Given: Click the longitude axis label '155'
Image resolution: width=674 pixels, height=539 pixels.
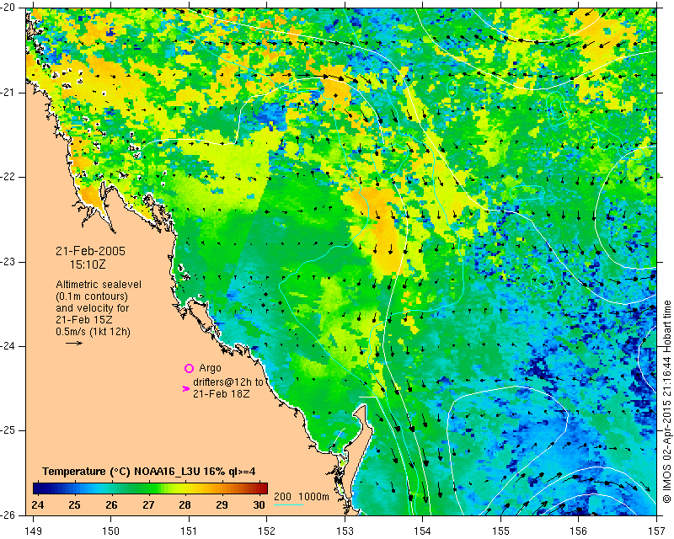Looking at the screenshot, I should click(500, 531).
